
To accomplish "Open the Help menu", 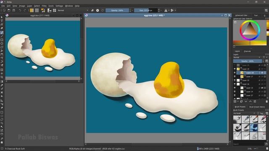I will click(x=77, y=6).
